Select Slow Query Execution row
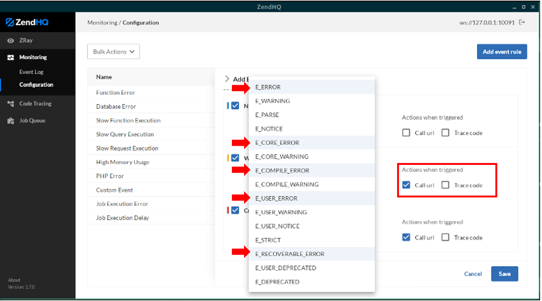This screenshot has height=301, width=542. (151, 135)
